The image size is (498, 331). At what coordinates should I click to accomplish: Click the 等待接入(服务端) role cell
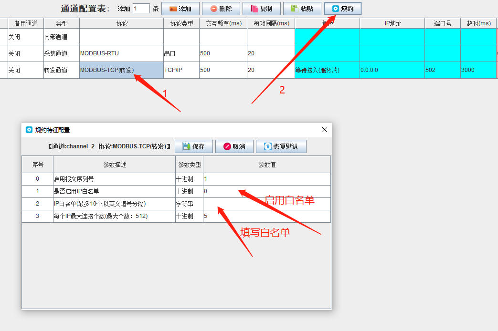click(x=327, y=70)
